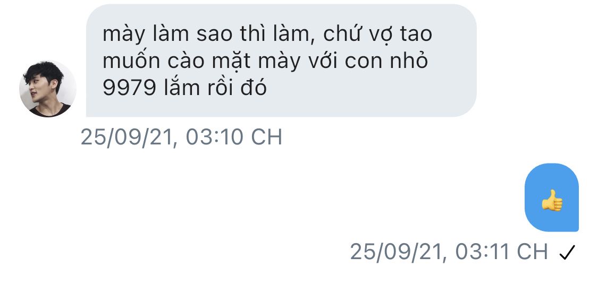The image size is (598, 300).
Task: Select the gray received message bubble
Action: point(281,61)
